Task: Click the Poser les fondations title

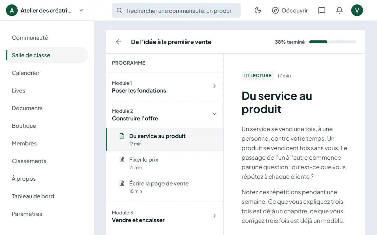Action: 139,91
